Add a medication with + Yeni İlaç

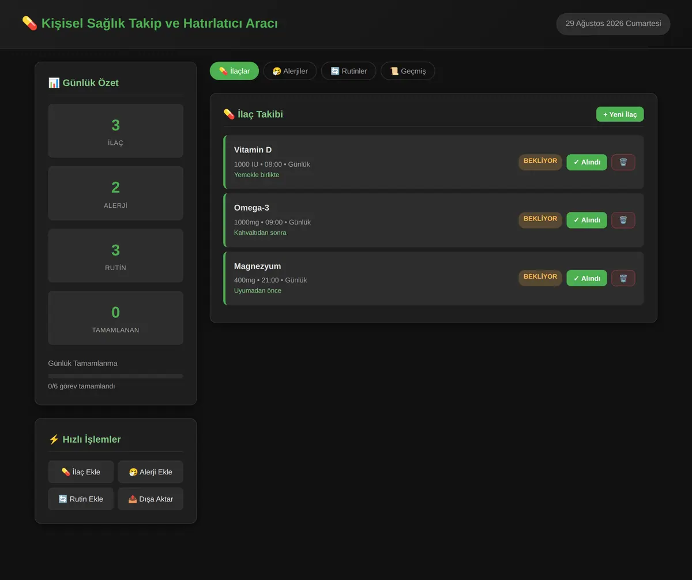620,114
